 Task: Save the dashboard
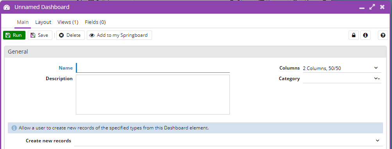point(40,35)
